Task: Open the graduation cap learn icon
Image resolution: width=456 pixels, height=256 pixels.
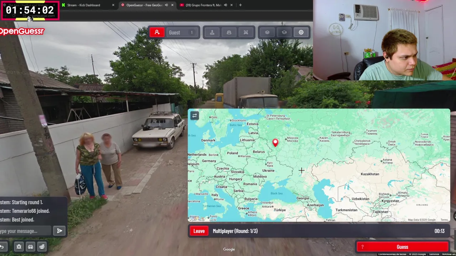Action: pyautogui.click(x=284, y=32)
